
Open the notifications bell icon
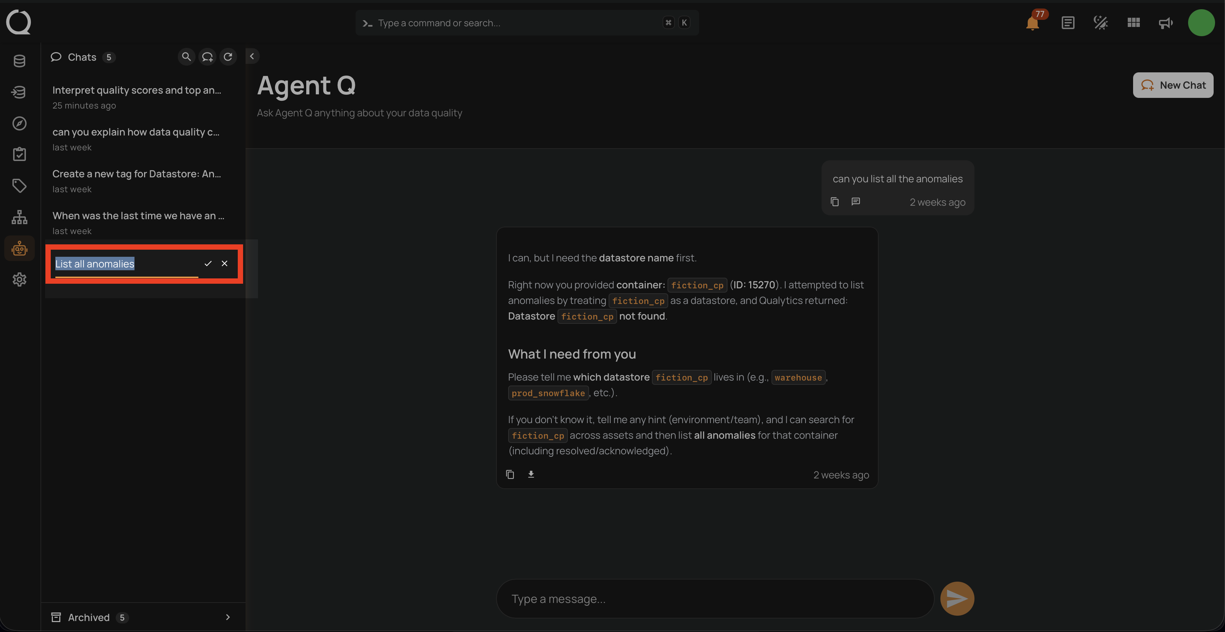pos(1032,23)
